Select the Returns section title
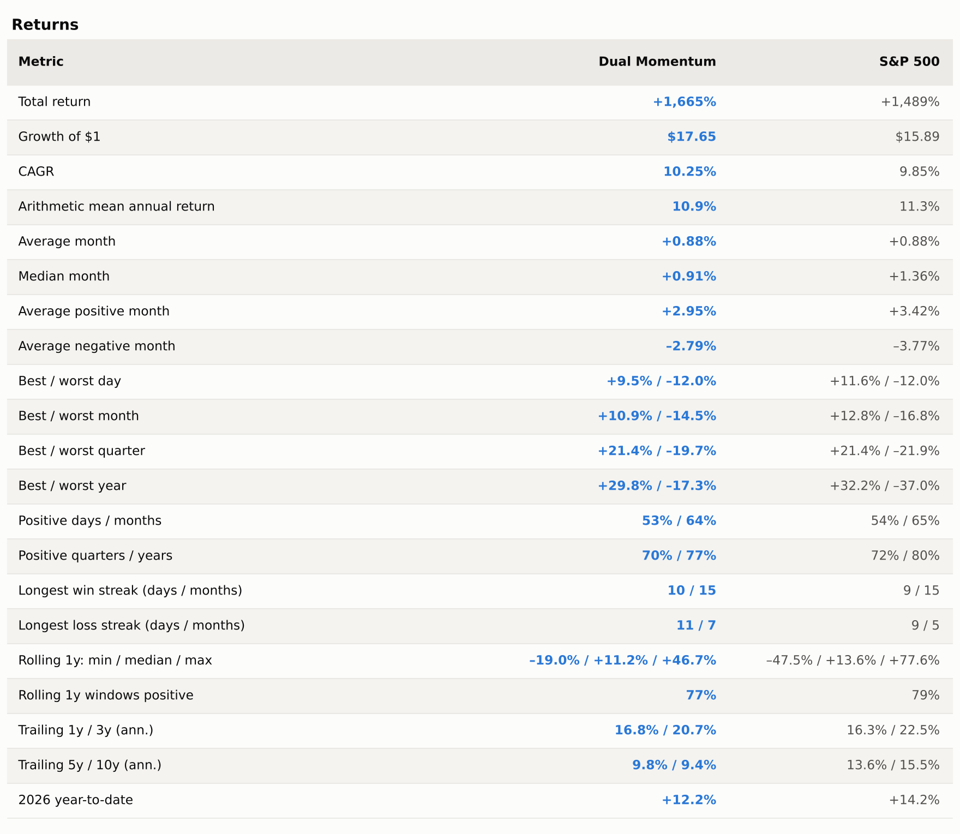This screenshot has width=960, height=834. click(x=45, y=25)
